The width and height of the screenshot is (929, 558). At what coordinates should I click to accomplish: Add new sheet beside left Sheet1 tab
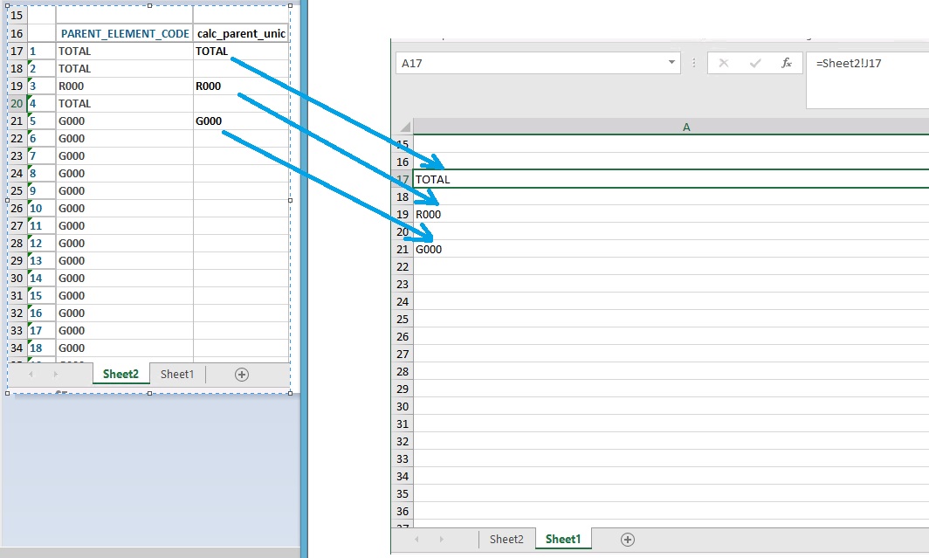coord(242,375)
